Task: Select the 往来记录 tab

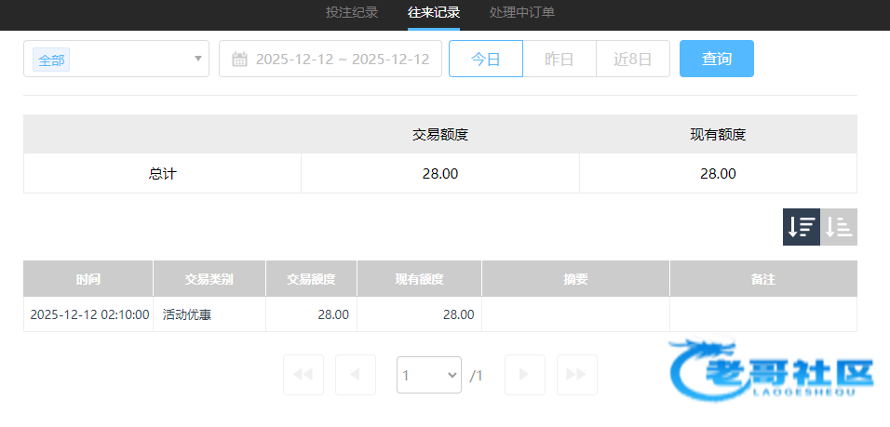Action: coord(433,12)
